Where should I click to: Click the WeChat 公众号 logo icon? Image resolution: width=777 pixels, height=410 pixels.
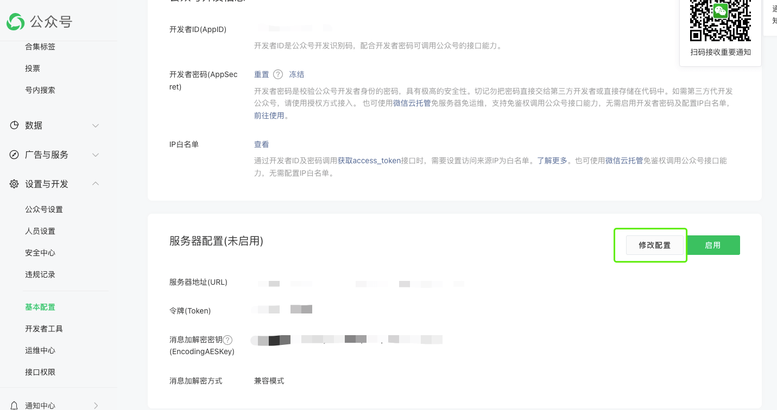(x=15, y=22)
